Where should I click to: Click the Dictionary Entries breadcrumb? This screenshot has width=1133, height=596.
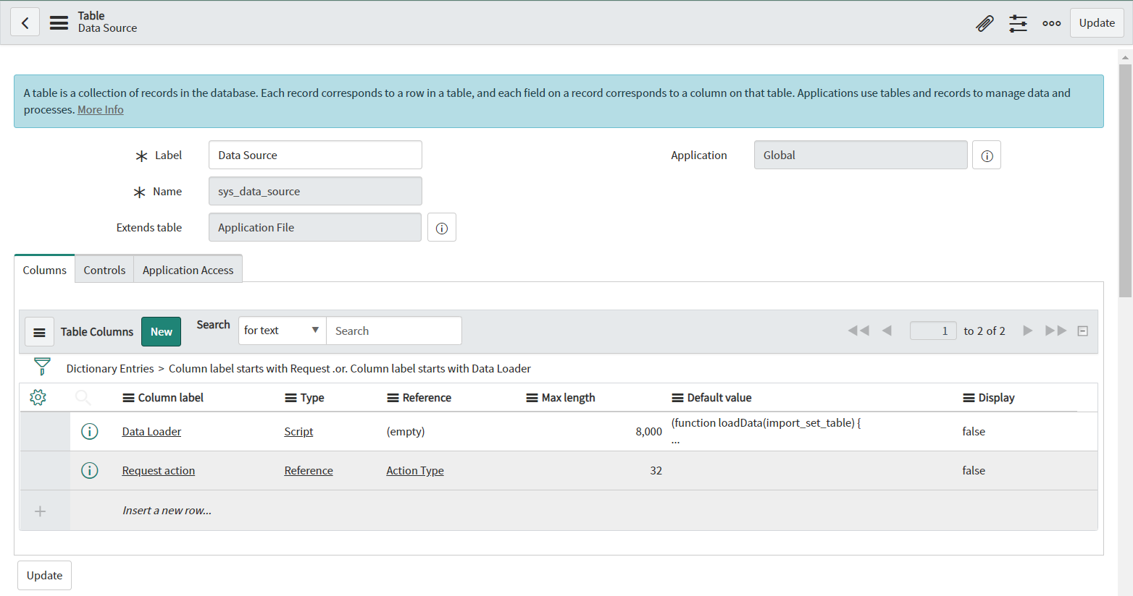[110, 369]
